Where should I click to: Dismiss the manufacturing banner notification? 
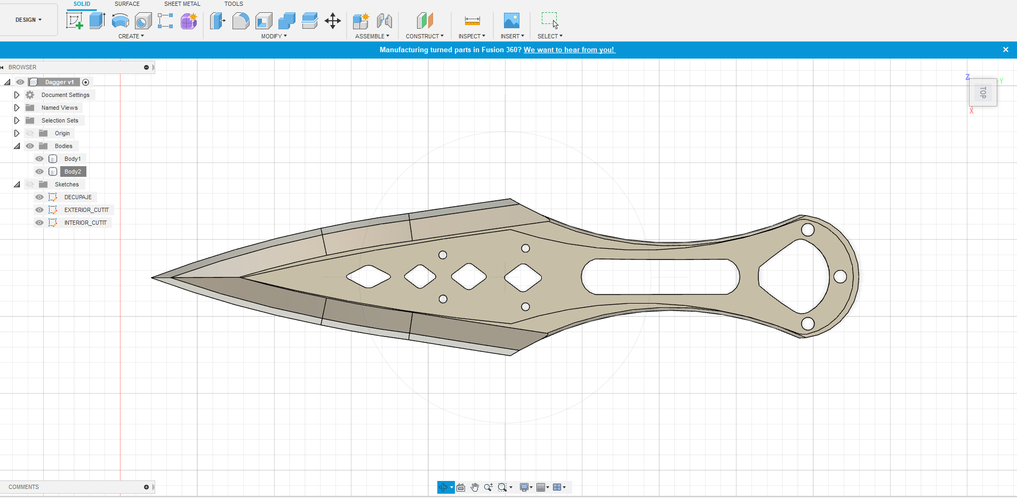(x=1006, y=50)
